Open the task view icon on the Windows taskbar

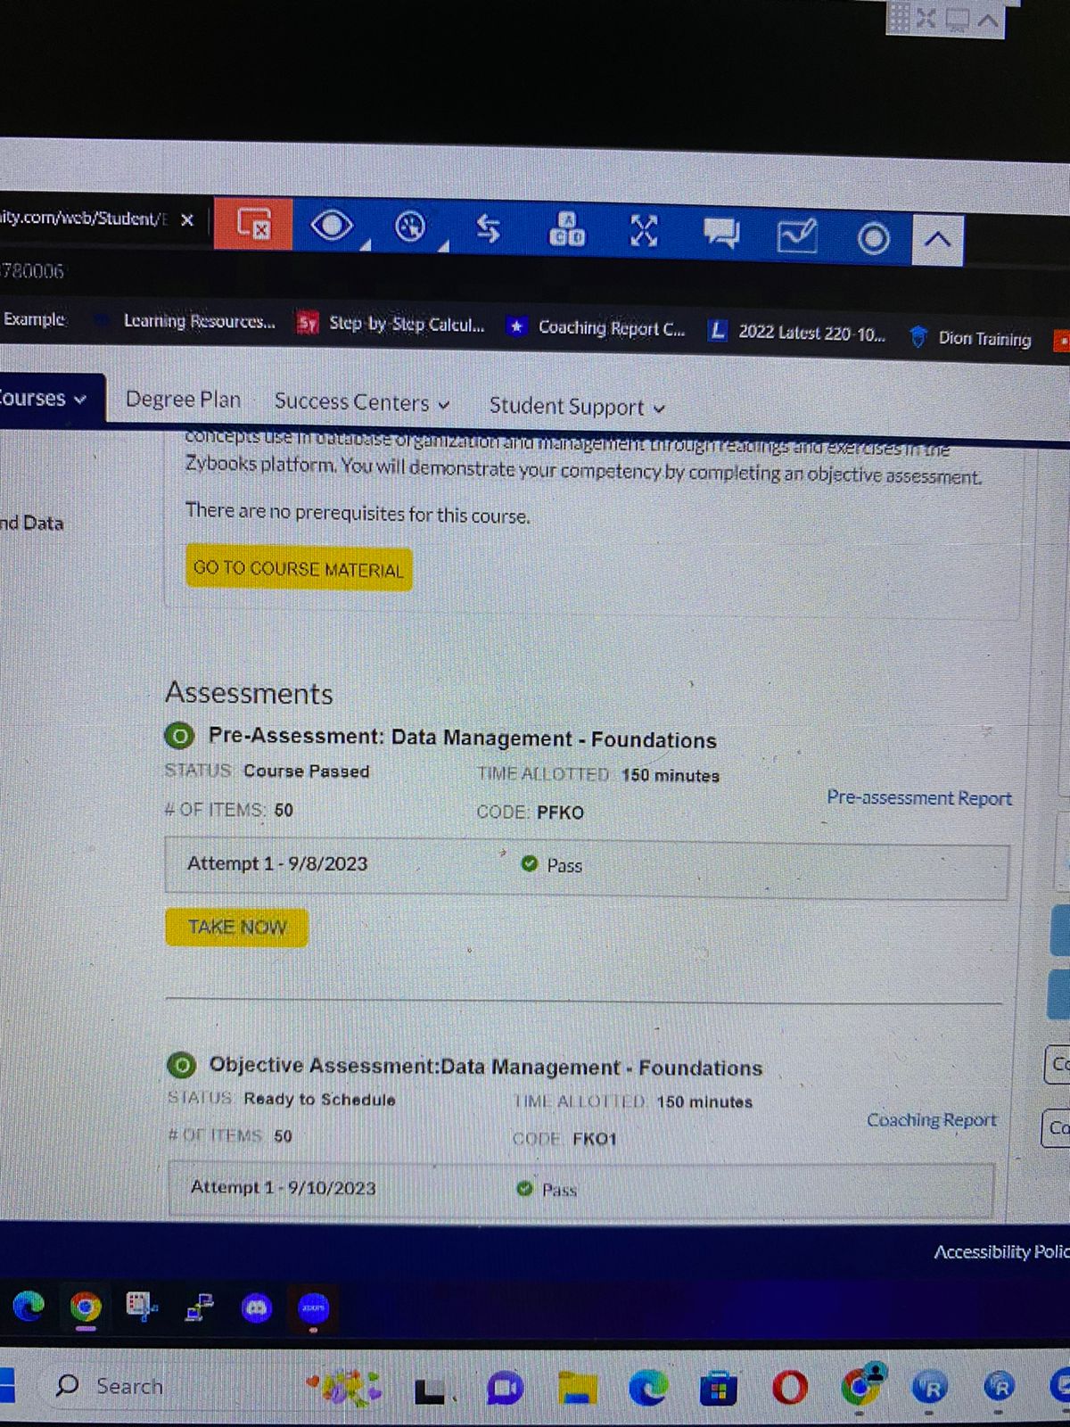coord(430,1390)
